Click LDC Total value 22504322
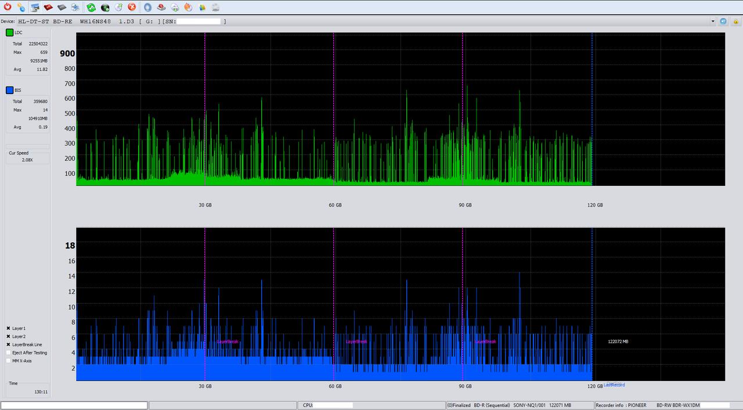Screen dimensions: 743x410 (x=38, y=44)
